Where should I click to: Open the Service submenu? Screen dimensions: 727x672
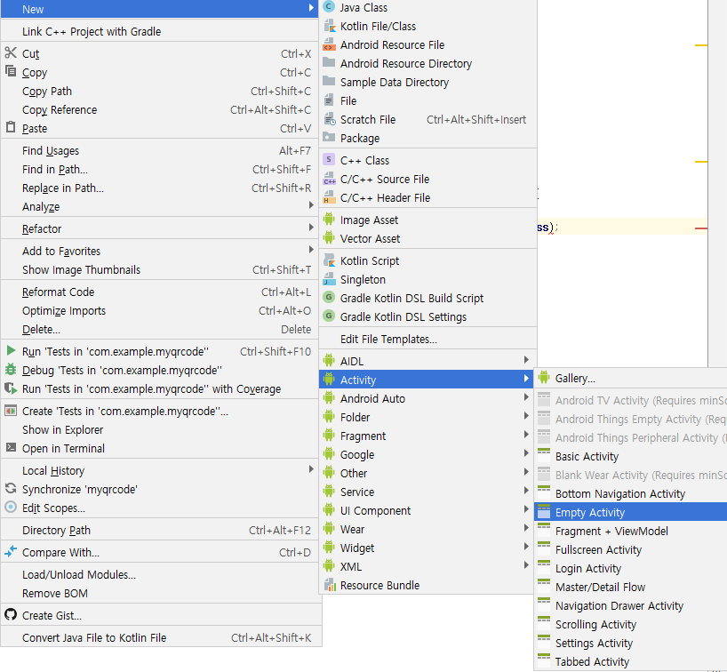[x=426, y=492]
